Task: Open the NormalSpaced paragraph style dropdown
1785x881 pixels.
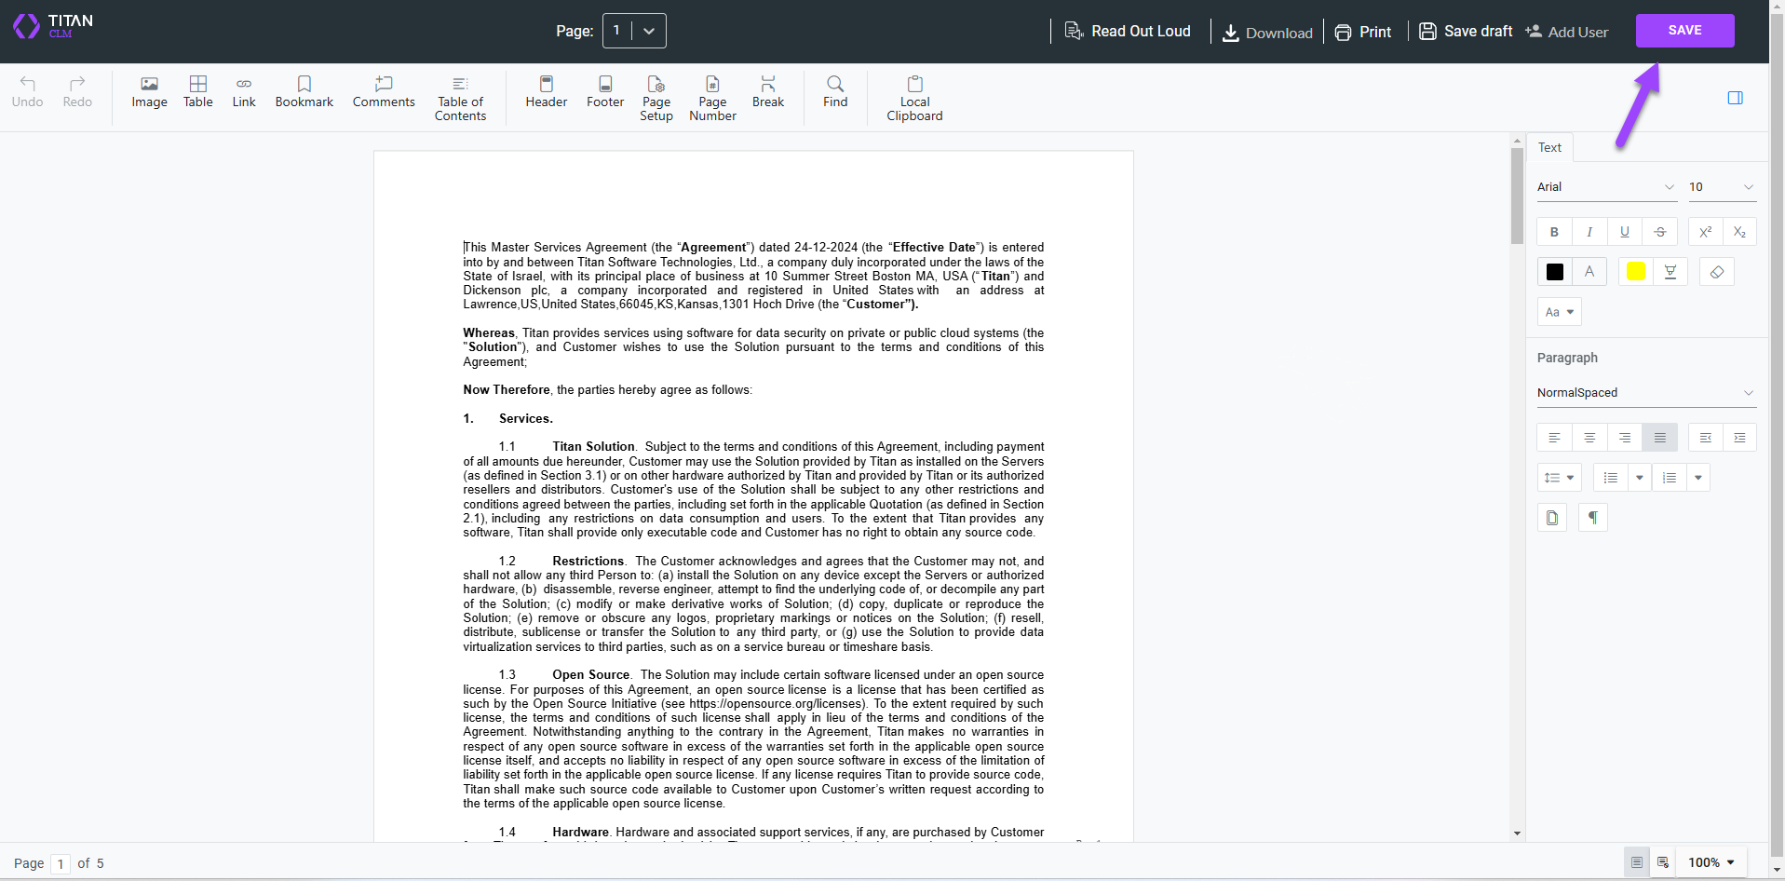Action: (x=1644, y=392)
